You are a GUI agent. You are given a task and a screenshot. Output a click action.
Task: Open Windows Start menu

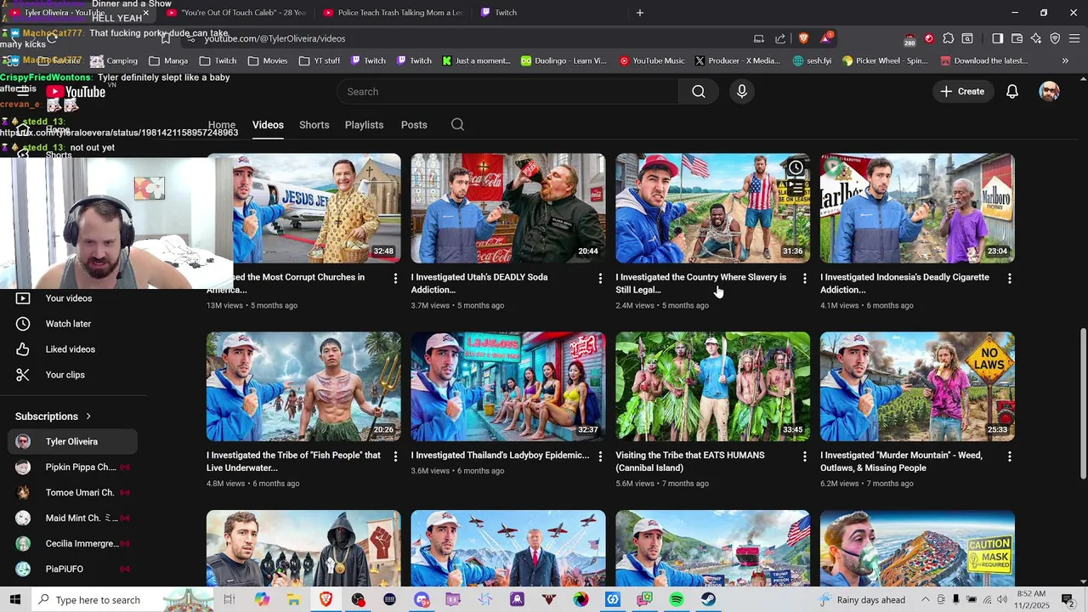pos(16,599)
